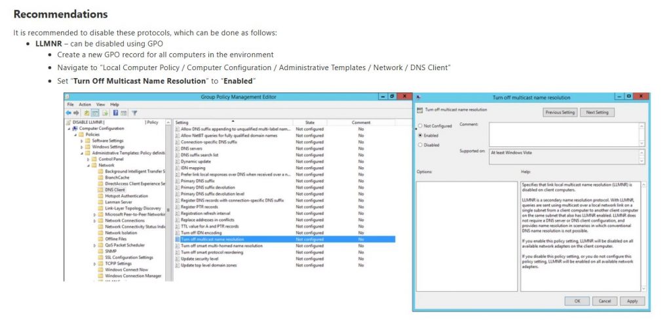The image size is (671, 320).
Task: Collapse the Network tree node
Action: (x=88, y=165)
